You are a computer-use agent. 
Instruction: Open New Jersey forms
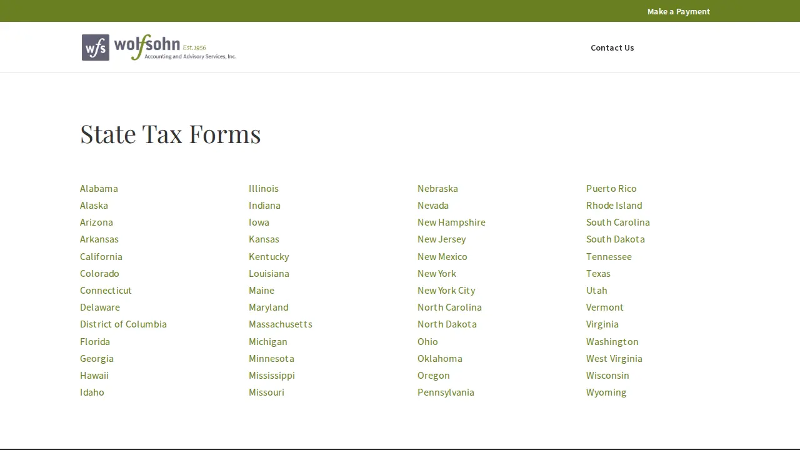441,239
